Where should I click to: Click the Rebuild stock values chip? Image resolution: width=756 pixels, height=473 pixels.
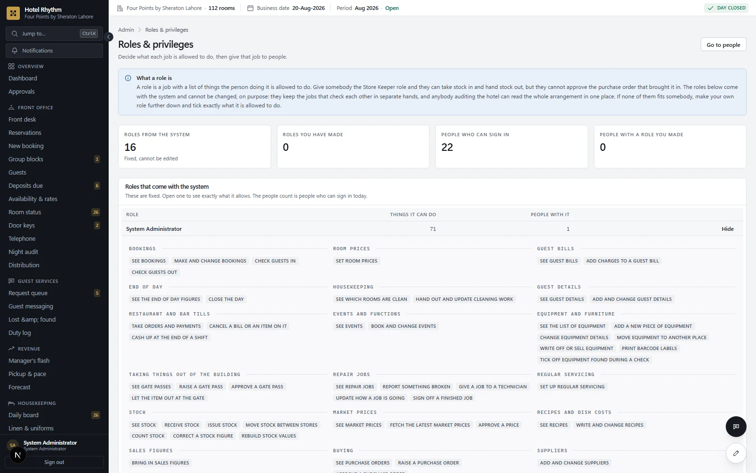[x=269, y=436]
